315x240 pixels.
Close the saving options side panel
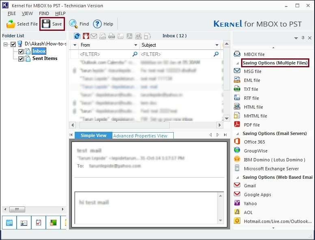(x=310, y=38)
